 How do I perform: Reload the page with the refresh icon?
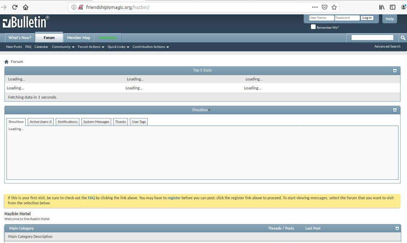[x=15, y=7]
